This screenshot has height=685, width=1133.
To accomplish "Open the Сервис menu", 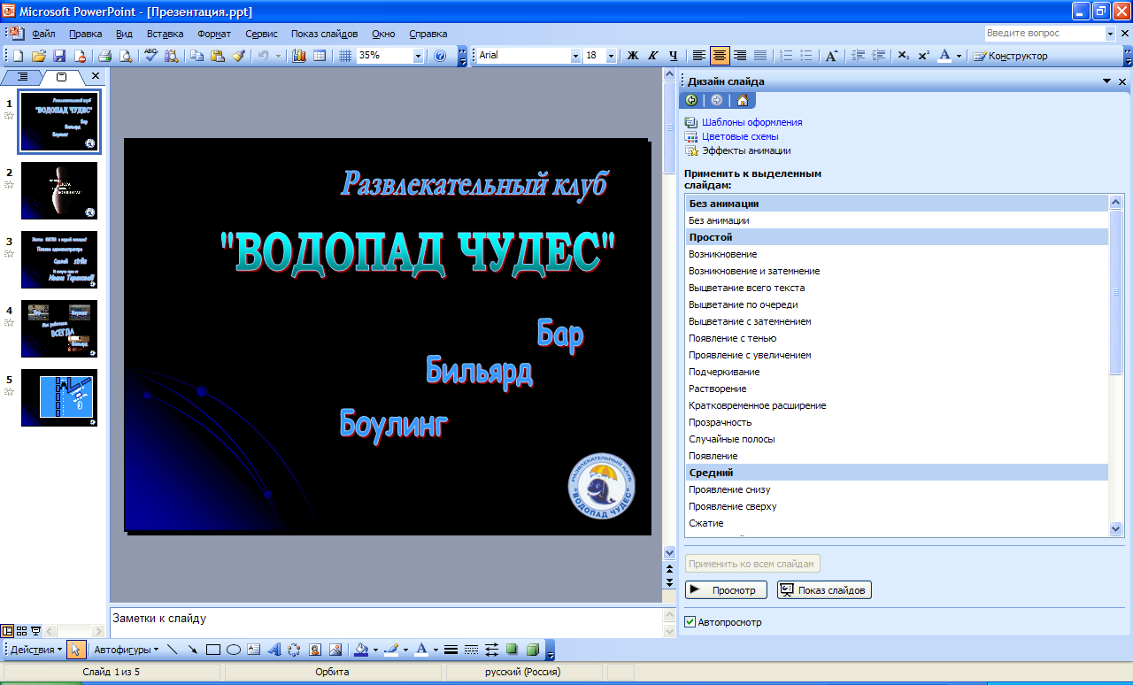I will (261, 34).
